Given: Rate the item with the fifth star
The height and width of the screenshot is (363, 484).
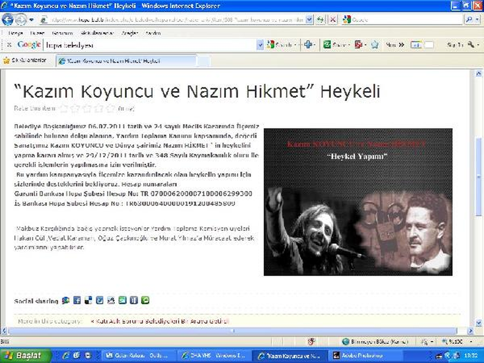Looking at the screenshot, I should tap(111, 108).
